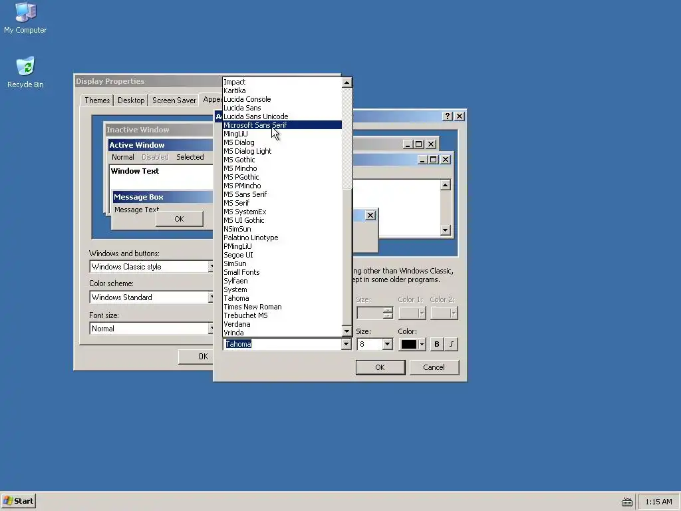Select Tahoma in the font list
The height and width of the screenshot is (511, 681).
[x=282, y=298]
